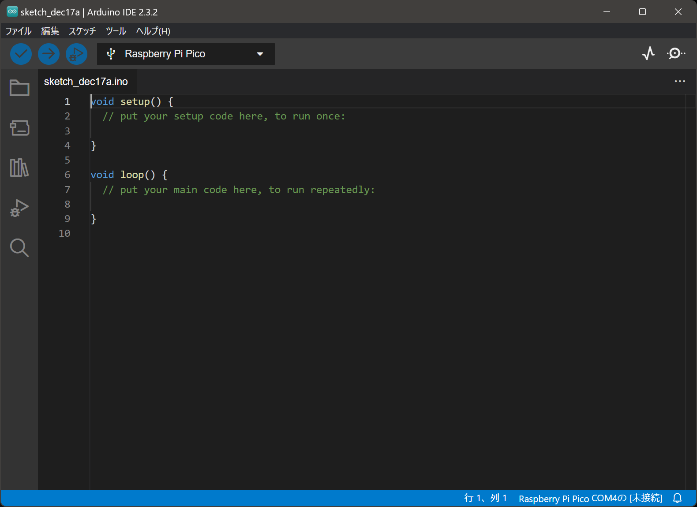Open the ヘルプ(H) menu
The image size is (697, 507).
click(153, 31)
